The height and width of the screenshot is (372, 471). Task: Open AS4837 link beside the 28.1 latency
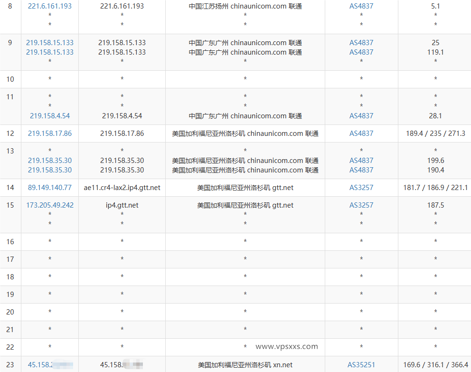pyautogui.click(x=361, y=116)
